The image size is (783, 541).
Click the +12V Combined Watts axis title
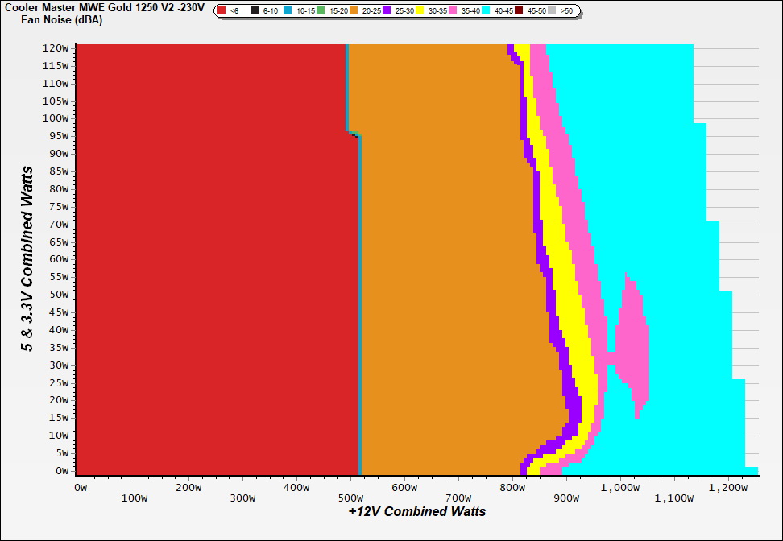417,511
